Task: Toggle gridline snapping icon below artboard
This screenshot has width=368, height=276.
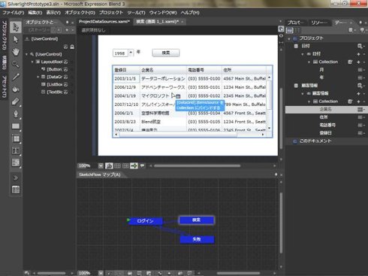Action: [125, 165]
